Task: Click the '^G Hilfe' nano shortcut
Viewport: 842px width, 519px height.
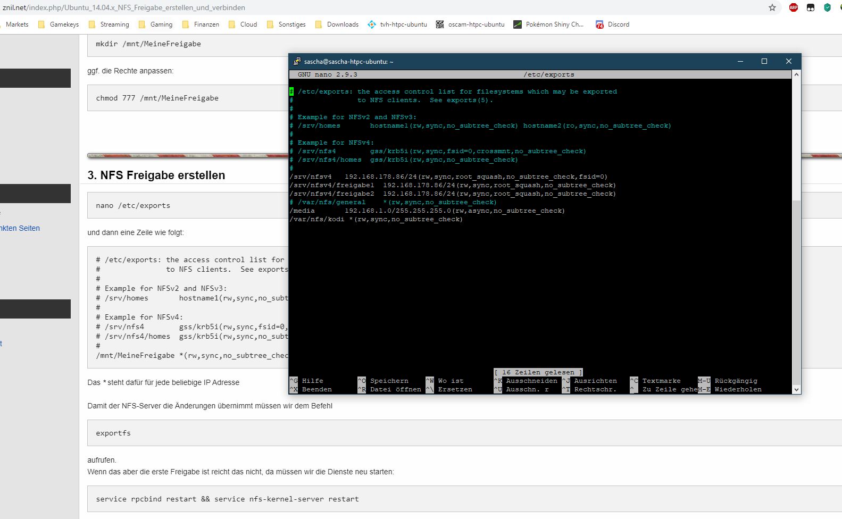Action: pyautogui.click(x=306, y=381)
